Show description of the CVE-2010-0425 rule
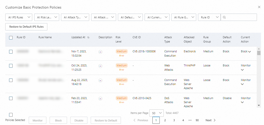Image resolution: width=264 pixels, height=125 pixels. click(x=100, y=99)
